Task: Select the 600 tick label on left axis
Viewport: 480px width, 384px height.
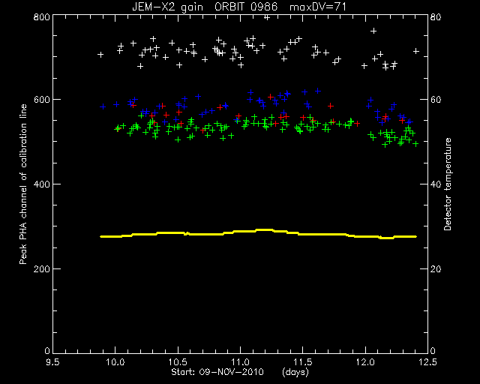Action: coord(42,100)
